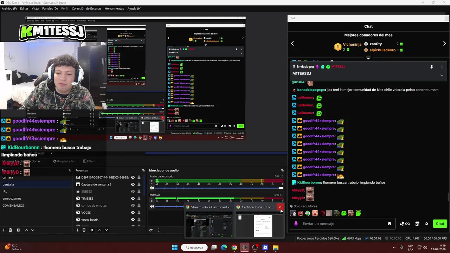Move the selected scene up

26,230
